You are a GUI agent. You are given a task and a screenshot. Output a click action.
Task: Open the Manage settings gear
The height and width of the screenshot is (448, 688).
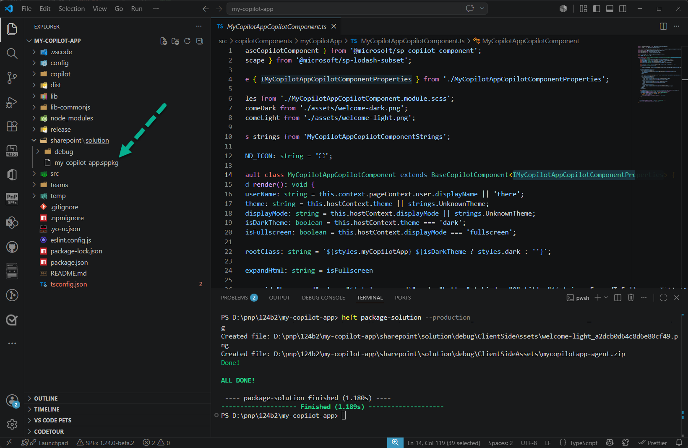(12, 425)
